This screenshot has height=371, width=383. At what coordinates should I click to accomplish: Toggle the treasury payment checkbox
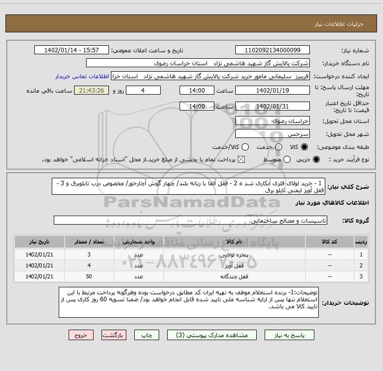point(242,159)
